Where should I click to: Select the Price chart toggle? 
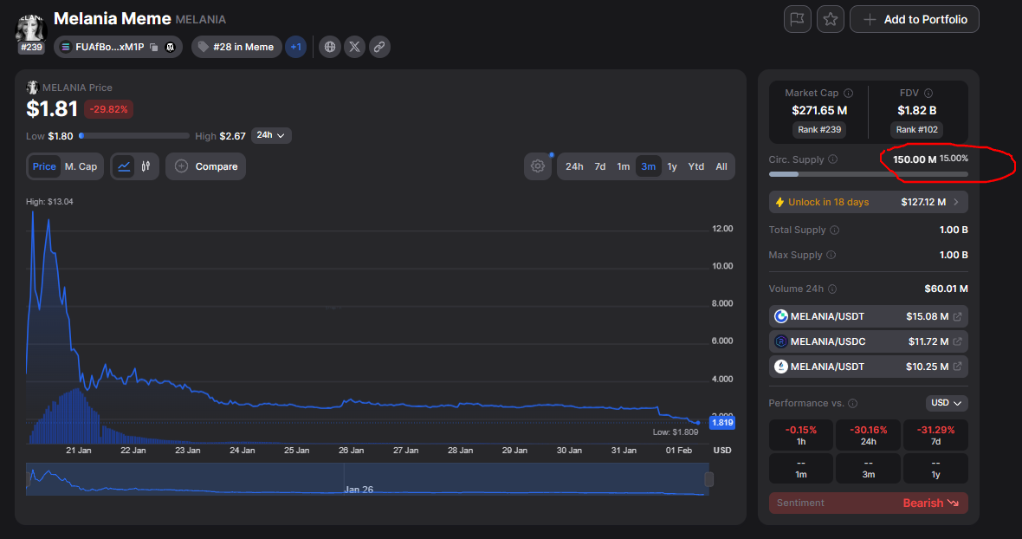pos(44,167)
